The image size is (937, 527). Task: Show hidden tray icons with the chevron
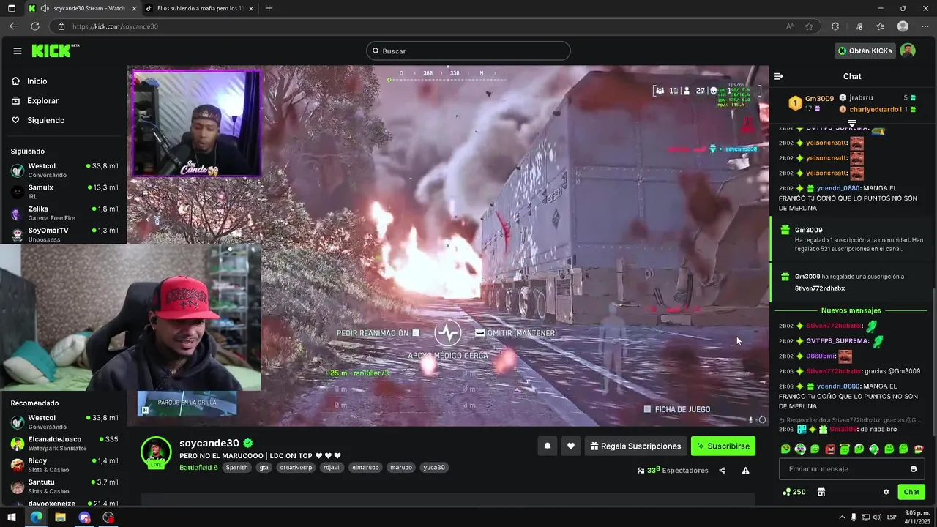coord(841,517)
